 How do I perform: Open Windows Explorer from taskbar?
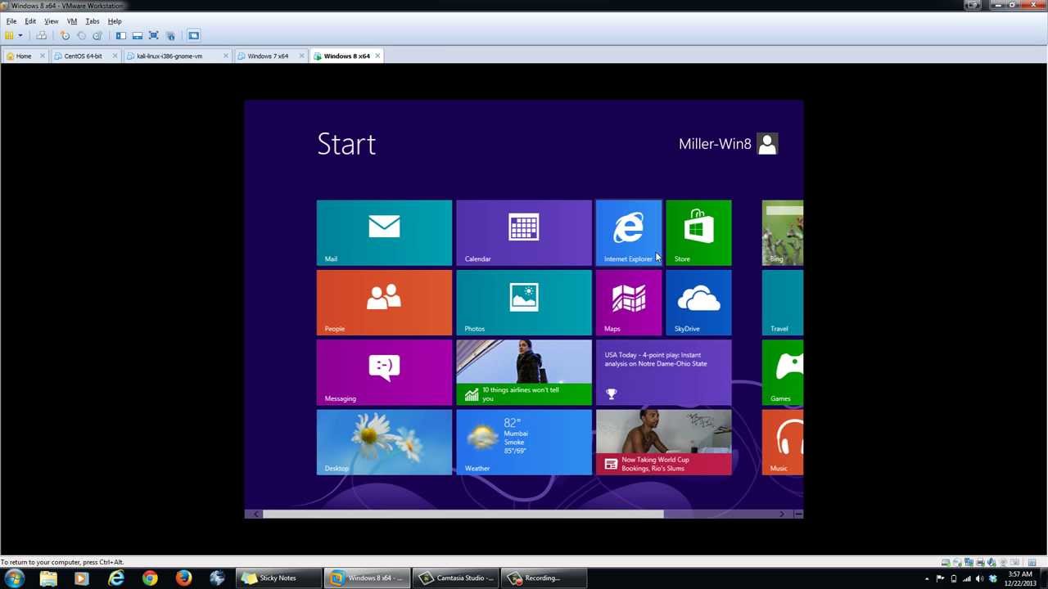pyautogui.click(x=48, y=578)
